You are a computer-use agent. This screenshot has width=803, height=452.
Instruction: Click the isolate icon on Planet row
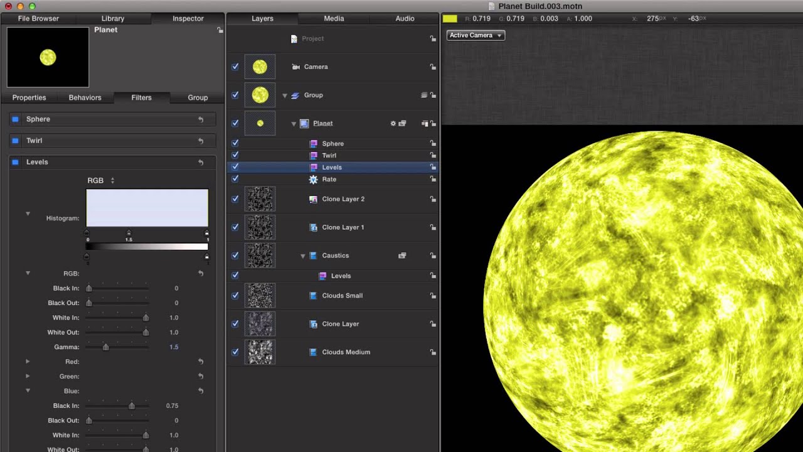425,124
